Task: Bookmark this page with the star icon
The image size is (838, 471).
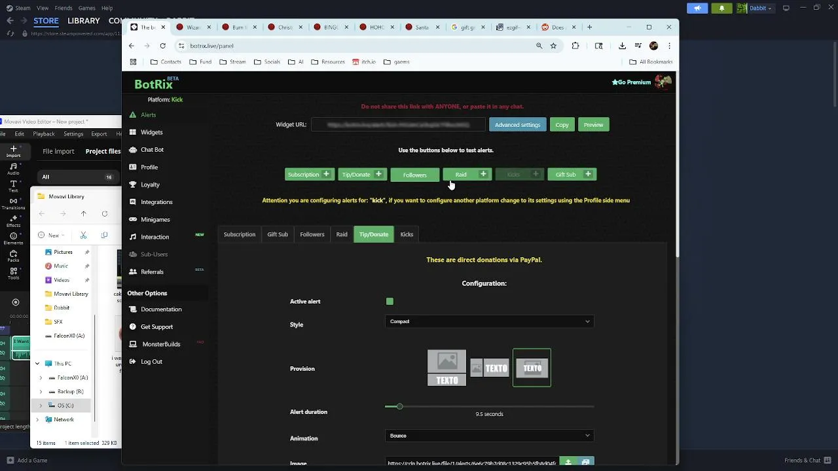Action: (553, 46)
